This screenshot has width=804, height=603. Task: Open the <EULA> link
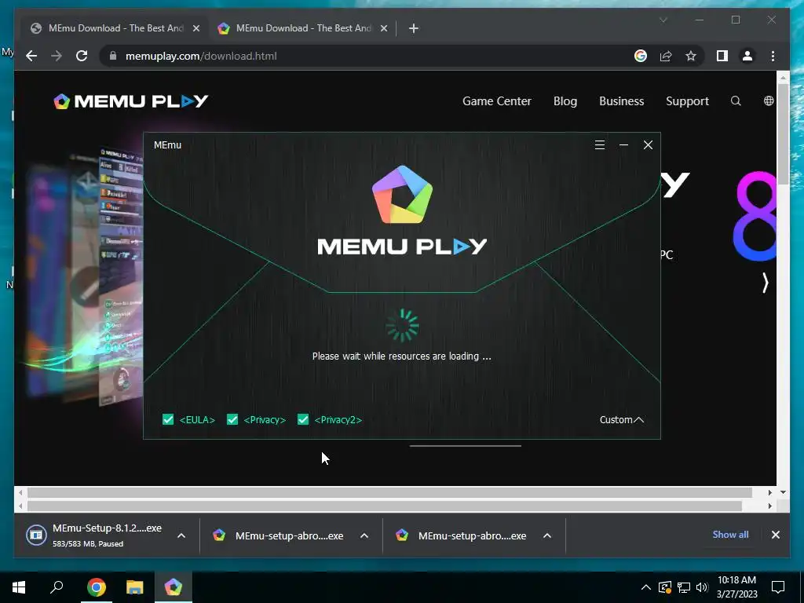tap(197, 419)
